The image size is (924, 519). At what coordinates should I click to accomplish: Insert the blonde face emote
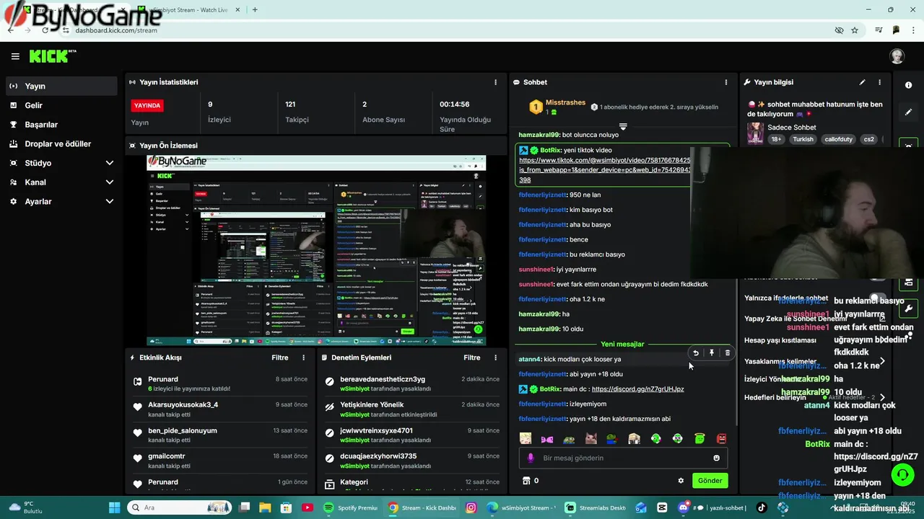(x=526, y=438)
